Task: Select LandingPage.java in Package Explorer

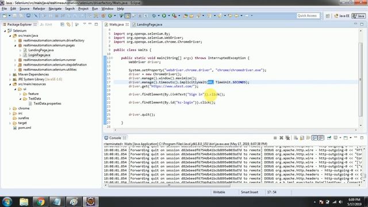Action: pyautogui.click(x=41, y=50)
